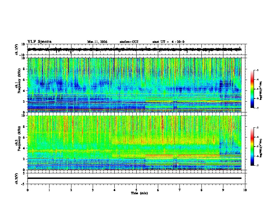Screen dimensions: 276x213
Task: Click the ch.2 spectrogram plot
Action: coord(136,143)
